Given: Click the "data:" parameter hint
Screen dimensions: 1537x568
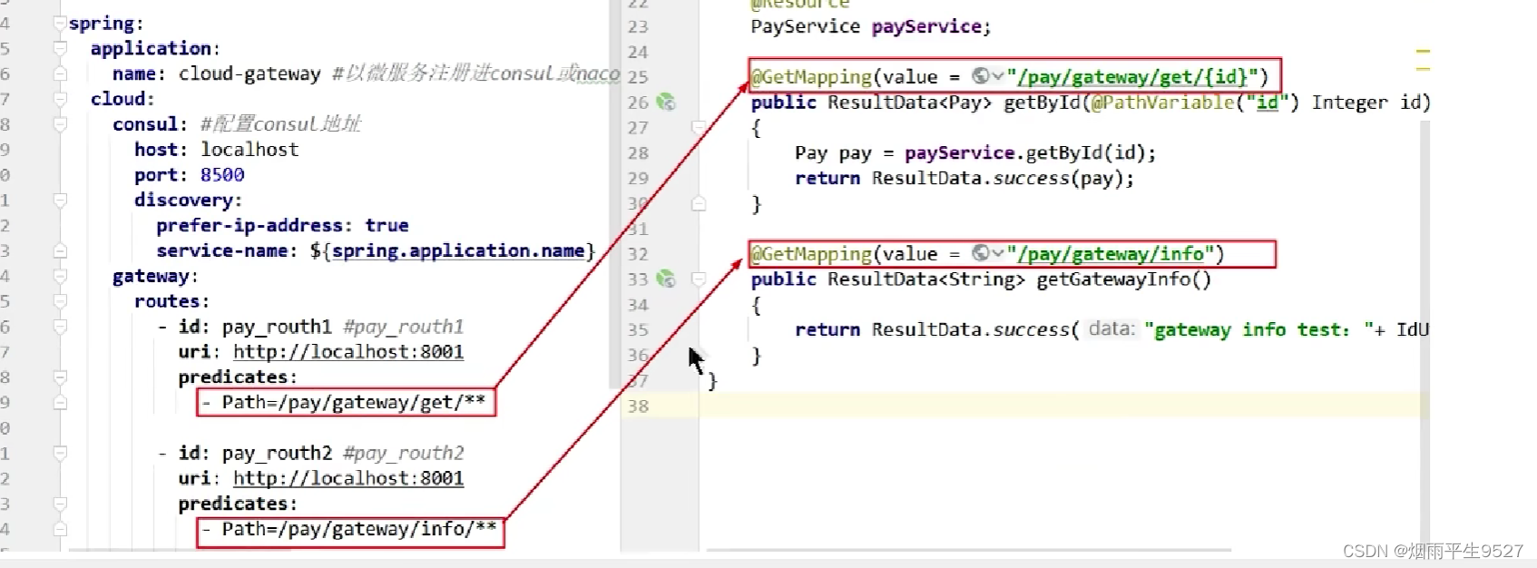Looking at the screenshot, I should pos(1111,329).
